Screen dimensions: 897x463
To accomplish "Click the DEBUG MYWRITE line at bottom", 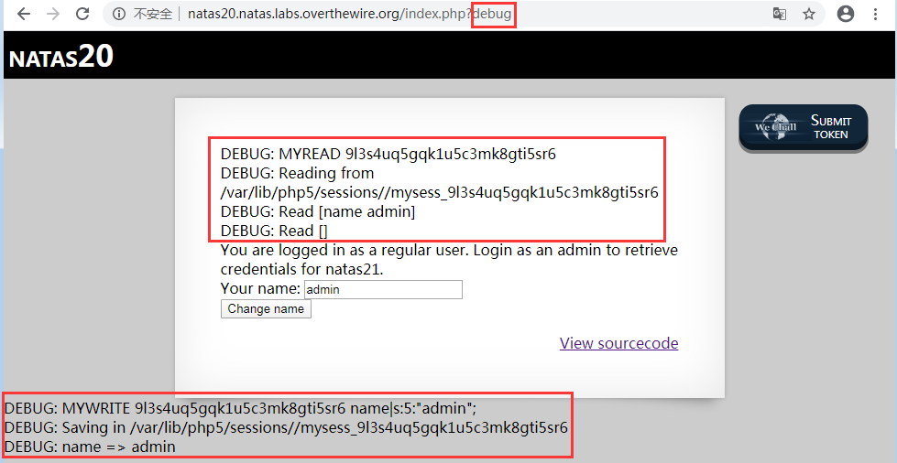I will (240, 408).
